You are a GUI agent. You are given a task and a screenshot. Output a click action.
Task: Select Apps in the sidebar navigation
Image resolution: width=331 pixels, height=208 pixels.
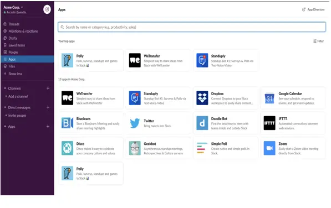point(27,59)
